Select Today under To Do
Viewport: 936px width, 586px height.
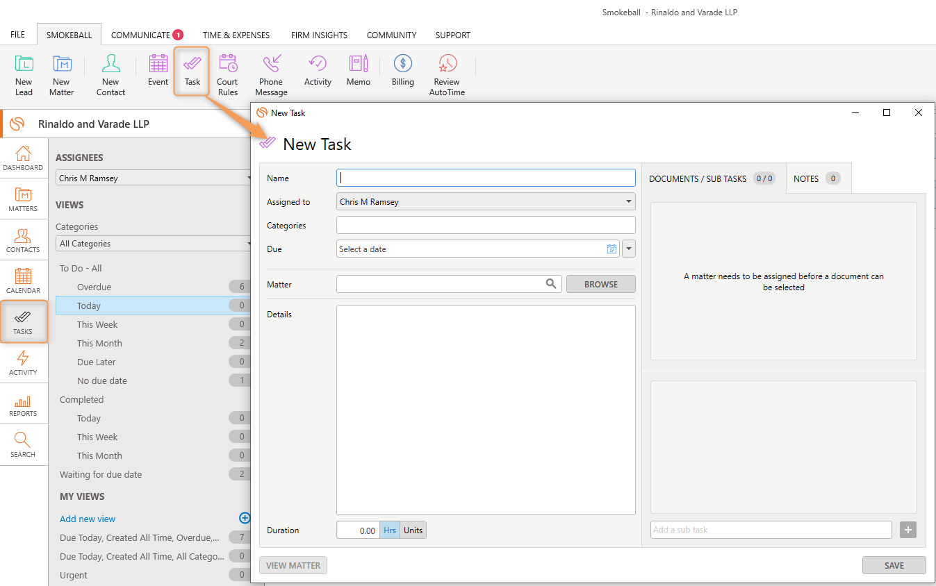[x=154, y=305]
